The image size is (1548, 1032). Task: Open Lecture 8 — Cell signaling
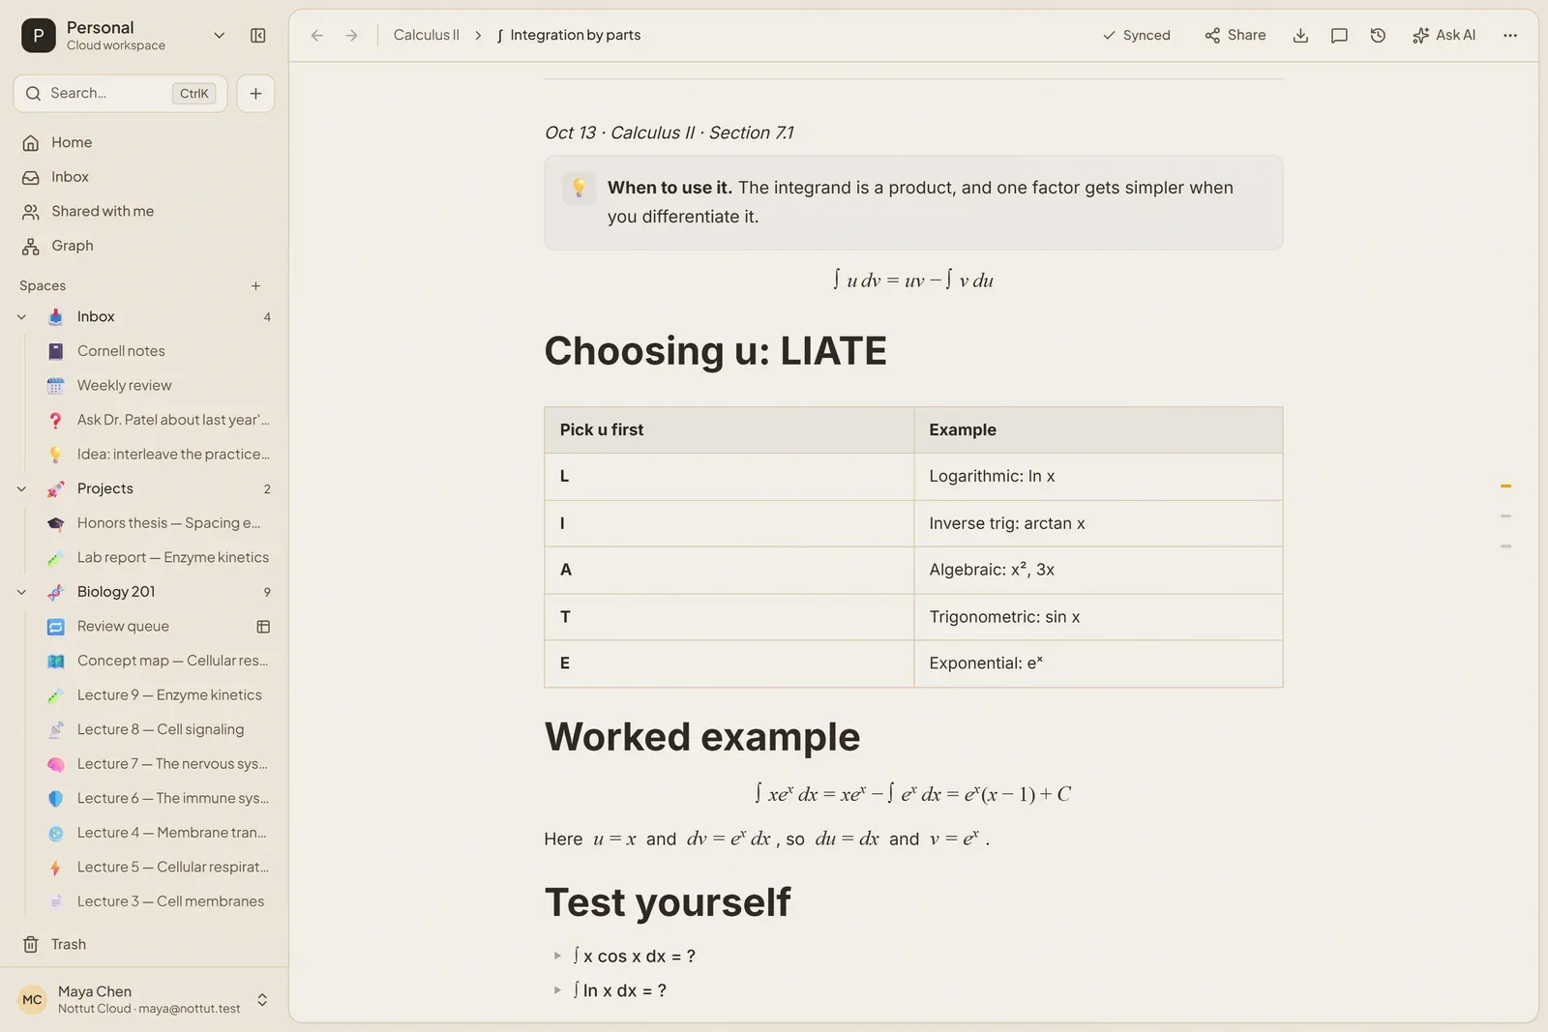tap(159, 730)
